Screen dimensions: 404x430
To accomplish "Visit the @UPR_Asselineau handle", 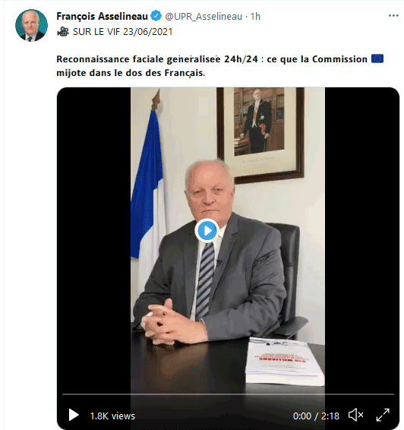I will [x=204, y=17].
